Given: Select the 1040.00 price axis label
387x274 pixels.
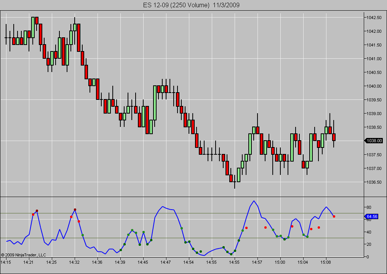Looking at the screenshot, I should point(374,86).
